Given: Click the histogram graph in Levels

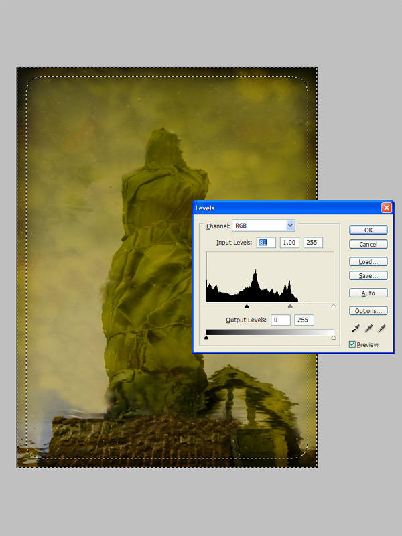Looking at the screenshot, I should [270, 277].
